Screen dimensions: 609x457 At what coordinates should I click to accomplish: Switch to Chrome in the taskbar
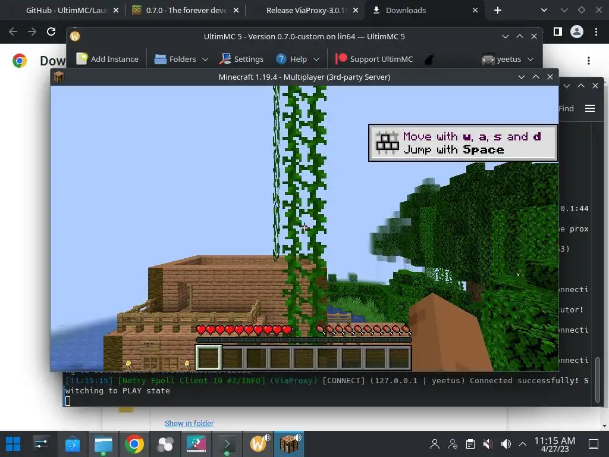pos(134,444)
